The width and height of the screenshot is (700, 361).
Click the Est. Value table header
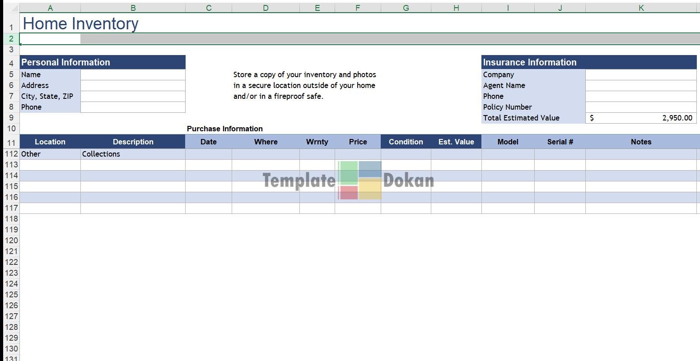(x=456, y=142)
